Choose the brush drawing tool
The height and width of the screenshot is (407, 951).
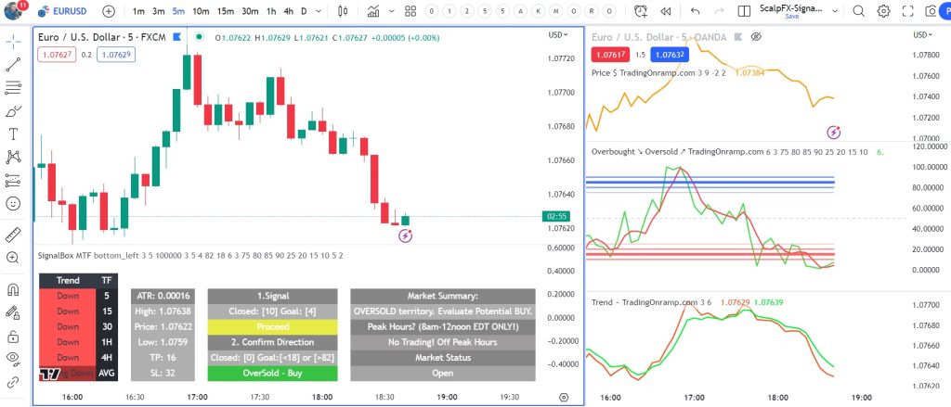[x=14, y=110]
